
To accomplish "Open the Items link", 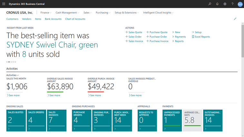I will 38,19.
